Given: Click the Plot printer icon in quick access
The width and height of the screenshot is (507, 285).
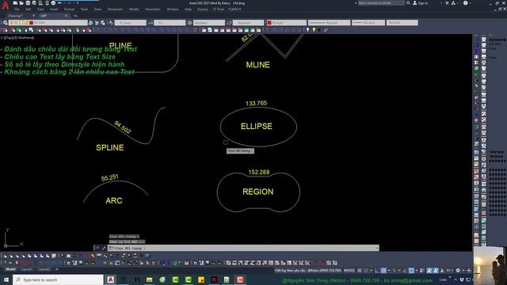Looking at the screenshot, I should tap(53, 3).
